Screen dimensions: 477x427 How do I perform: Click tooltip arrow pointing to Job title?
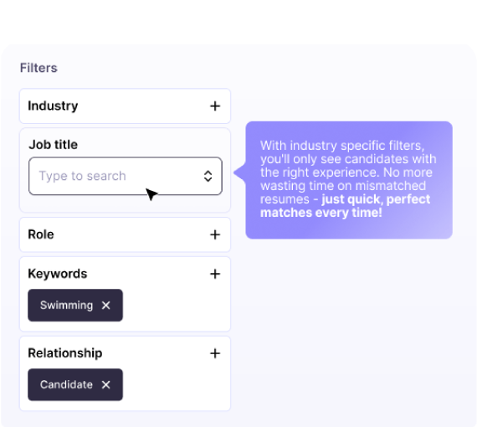pos(239,172)
